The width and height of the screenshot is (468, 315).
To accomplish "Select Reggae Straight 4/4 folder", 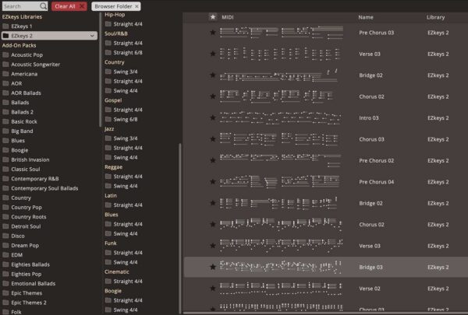I will coord(123,177).
